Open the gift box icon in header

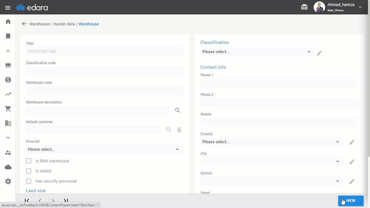point(304,7)
